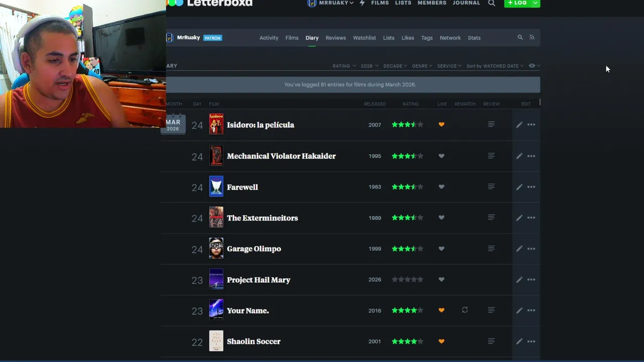Switch to the Activity tab
The image size is (644, 362).
click(269, 38)
